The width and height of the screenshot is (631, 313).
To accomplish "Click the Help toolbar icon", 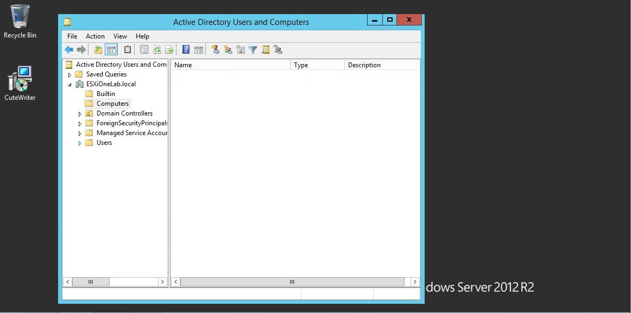I will coord(186,49).
